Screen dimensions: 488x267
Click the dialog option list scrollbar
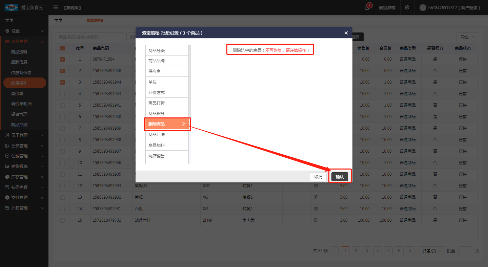pos(190,102)
